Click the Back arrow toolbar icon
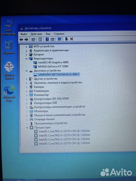 tap(21, 40)
